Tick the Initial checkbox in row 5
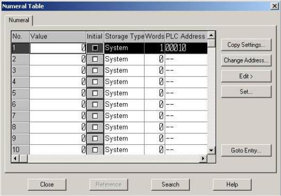 pyautogui.click(x=95, y=93)
